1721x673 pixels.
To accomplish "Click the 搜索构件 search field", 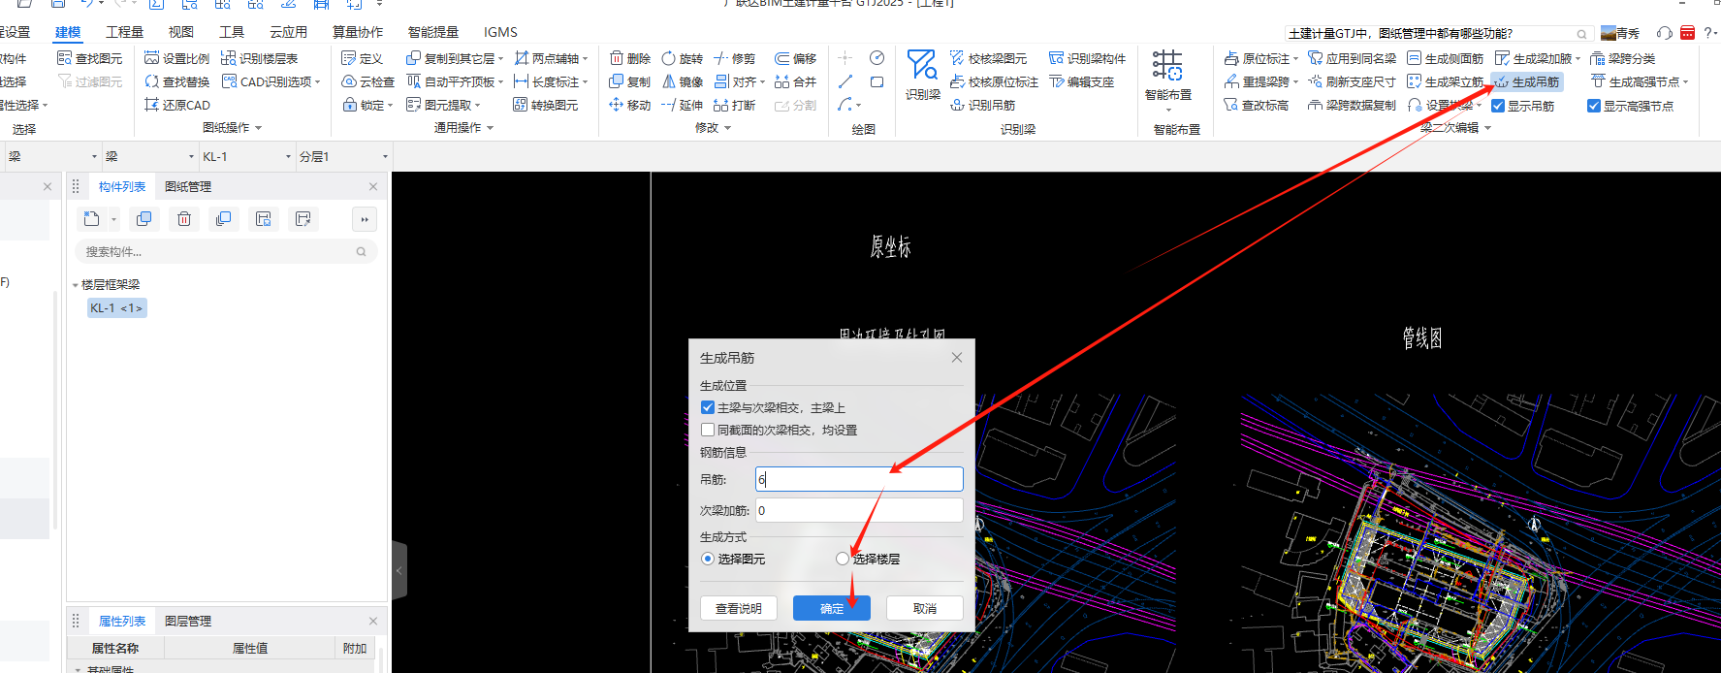I will pos(226,251).
